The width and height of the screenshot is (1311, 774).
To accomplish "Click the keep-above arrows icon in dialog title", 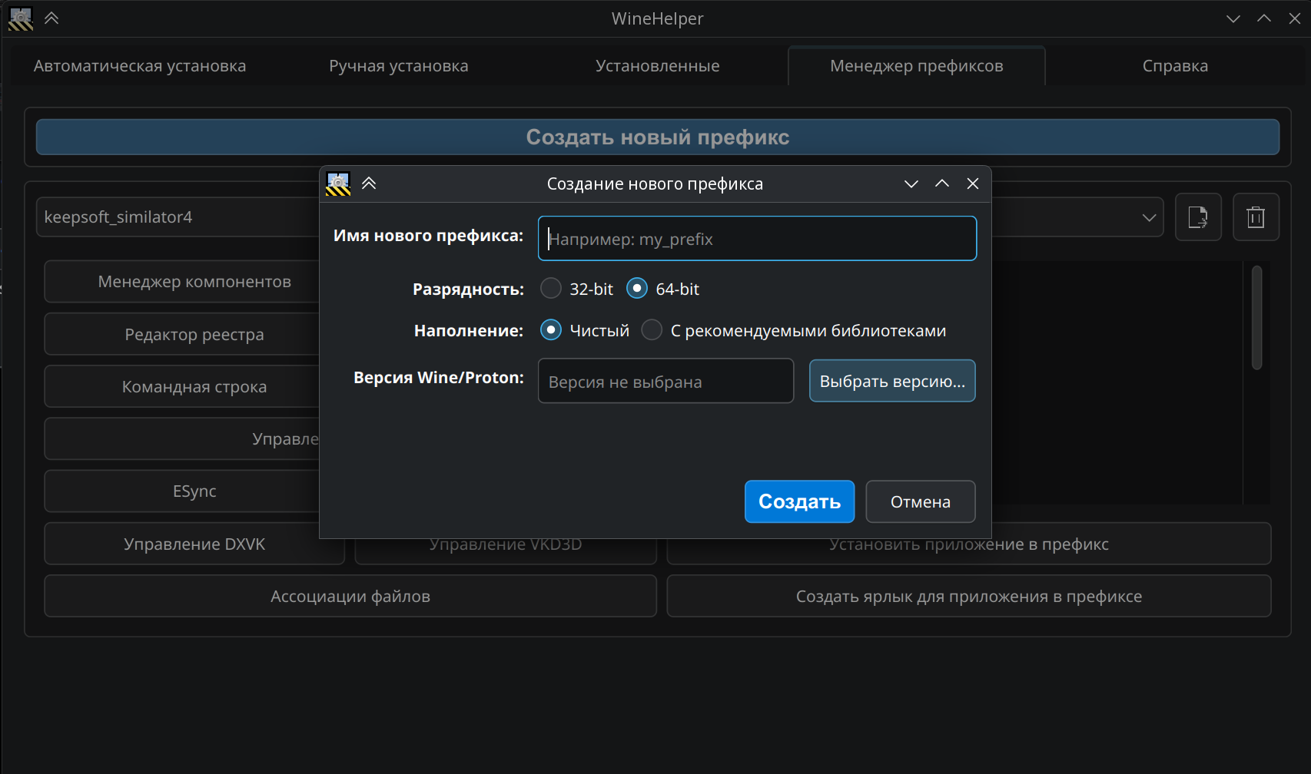I will pos(369,184).
